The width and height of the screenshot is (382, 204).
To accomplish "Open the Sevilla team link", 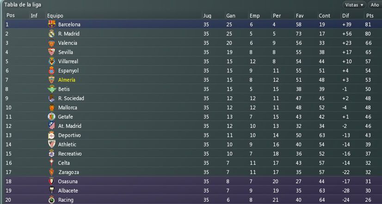I will point(66,52).
